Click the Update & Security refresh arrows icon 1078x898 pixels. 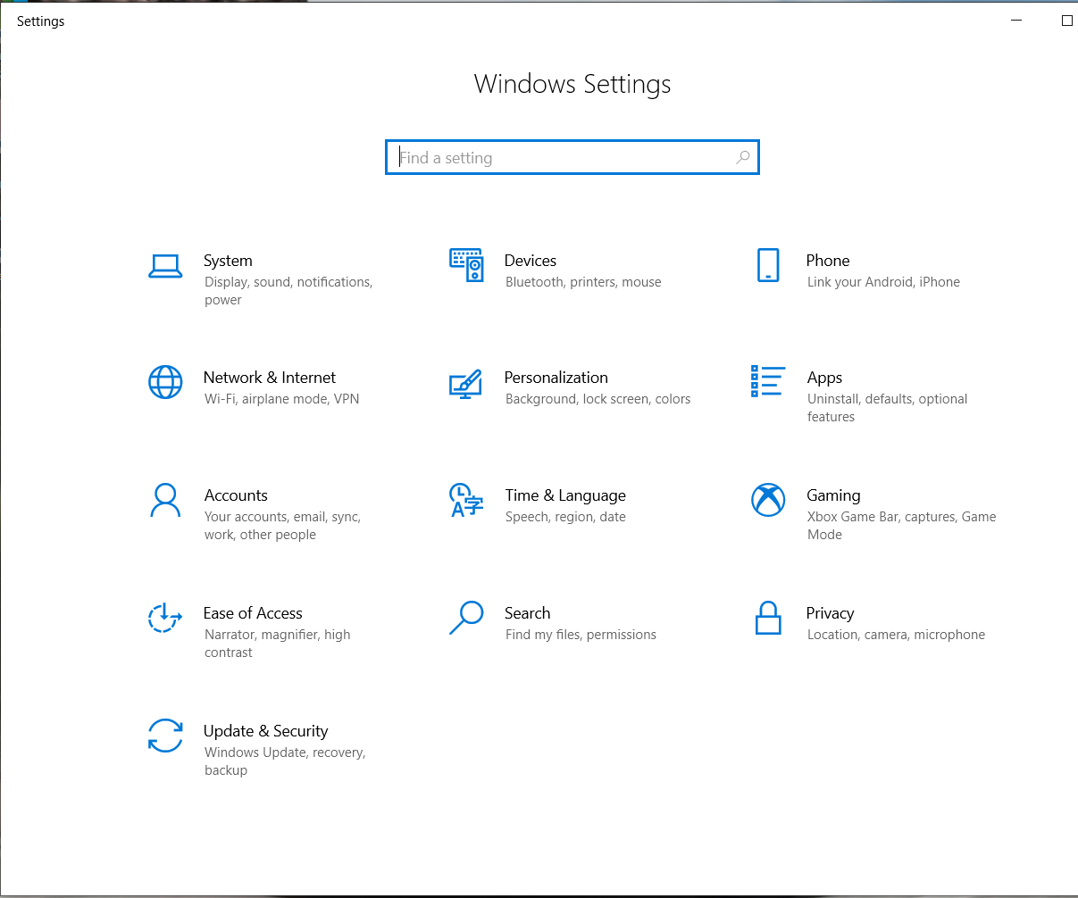165,736
